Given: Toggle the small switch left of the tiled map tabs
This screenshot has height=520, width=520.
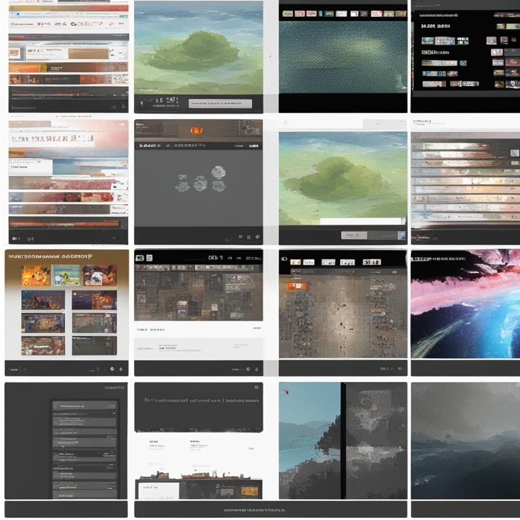Looking at the screenshot, I should [284, 259].
